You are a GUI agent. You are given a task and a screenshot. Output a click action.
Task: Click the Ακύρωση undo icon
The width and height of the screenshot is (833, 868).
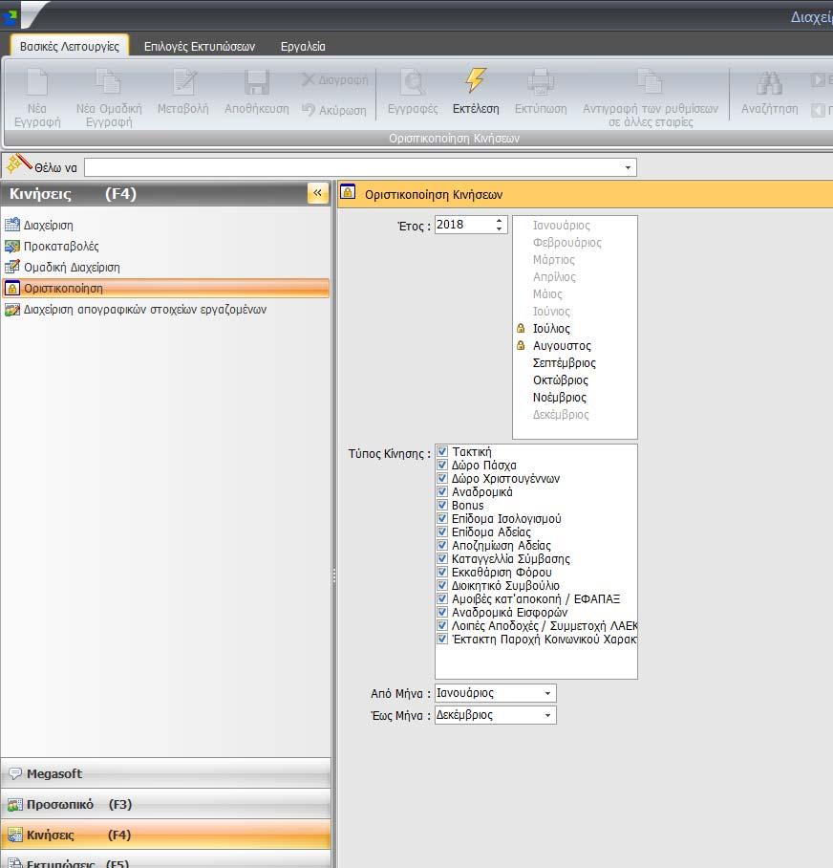309,110
